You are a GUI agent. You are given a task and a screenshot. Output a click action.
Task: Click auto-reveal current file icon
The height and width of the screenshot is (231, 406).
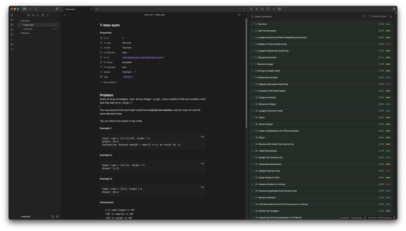43,15
